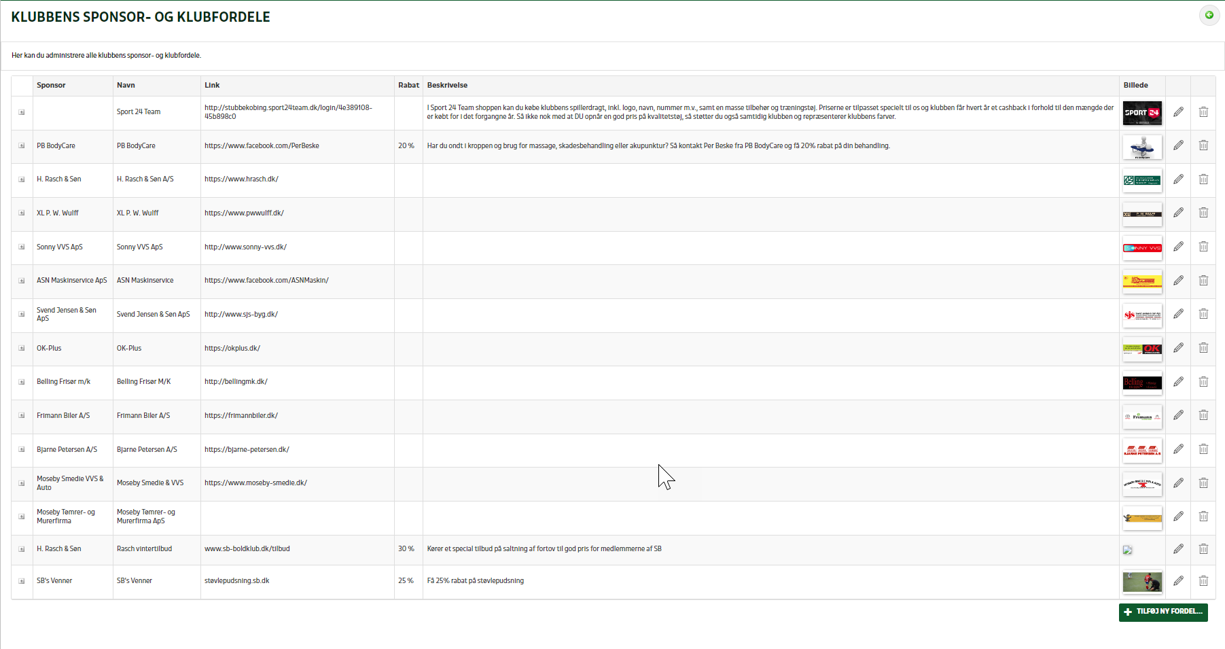Viewport: 1225px width, 649px height.
Task: Expand the PB BodyCare row details
Action: click(x=22, y=145)
